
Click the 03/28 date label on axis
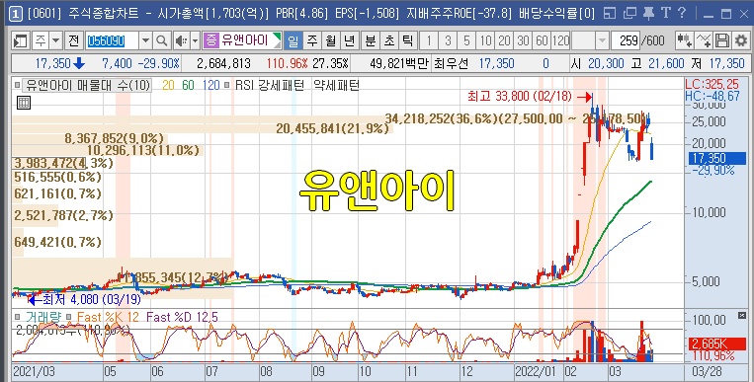[x=706, y=372]
